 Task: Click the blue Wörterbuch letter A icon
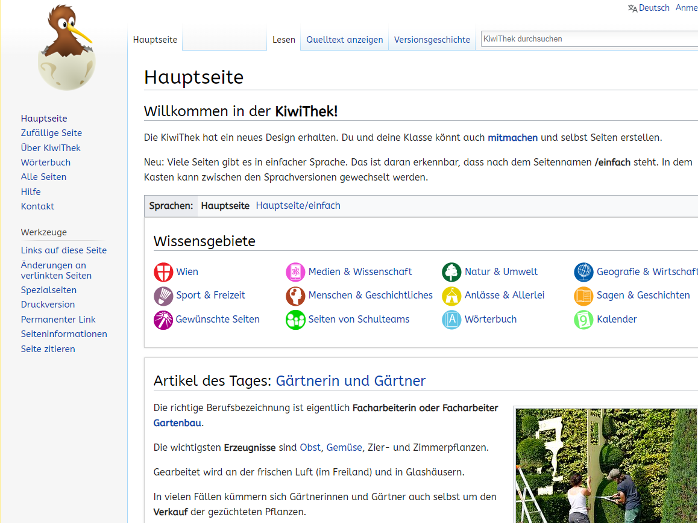coord(451,320)
